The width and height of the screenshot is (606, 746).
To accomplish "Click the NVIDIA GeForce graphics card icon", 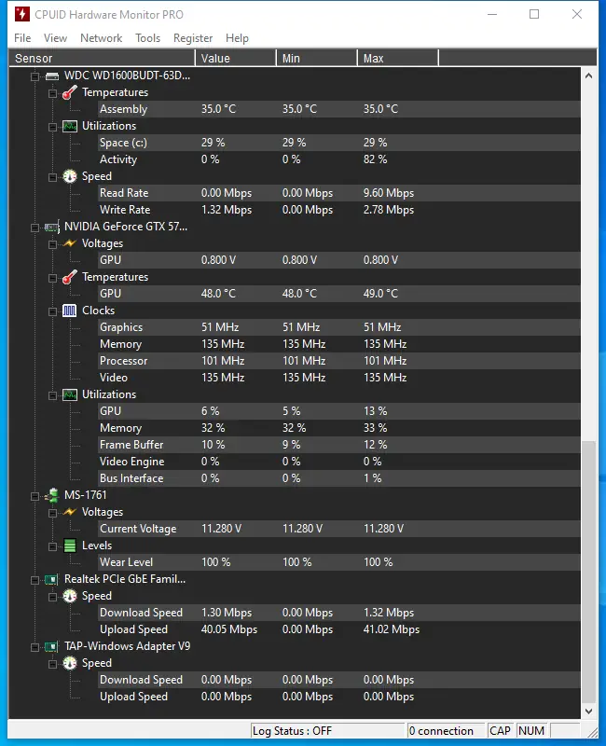I will coord(52,227).
